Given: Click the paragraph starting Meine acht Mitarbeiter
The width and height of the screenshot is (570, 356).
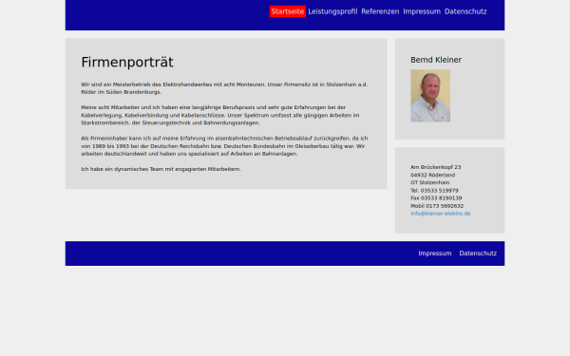Looking at the screenshot, I should [220, 115].
